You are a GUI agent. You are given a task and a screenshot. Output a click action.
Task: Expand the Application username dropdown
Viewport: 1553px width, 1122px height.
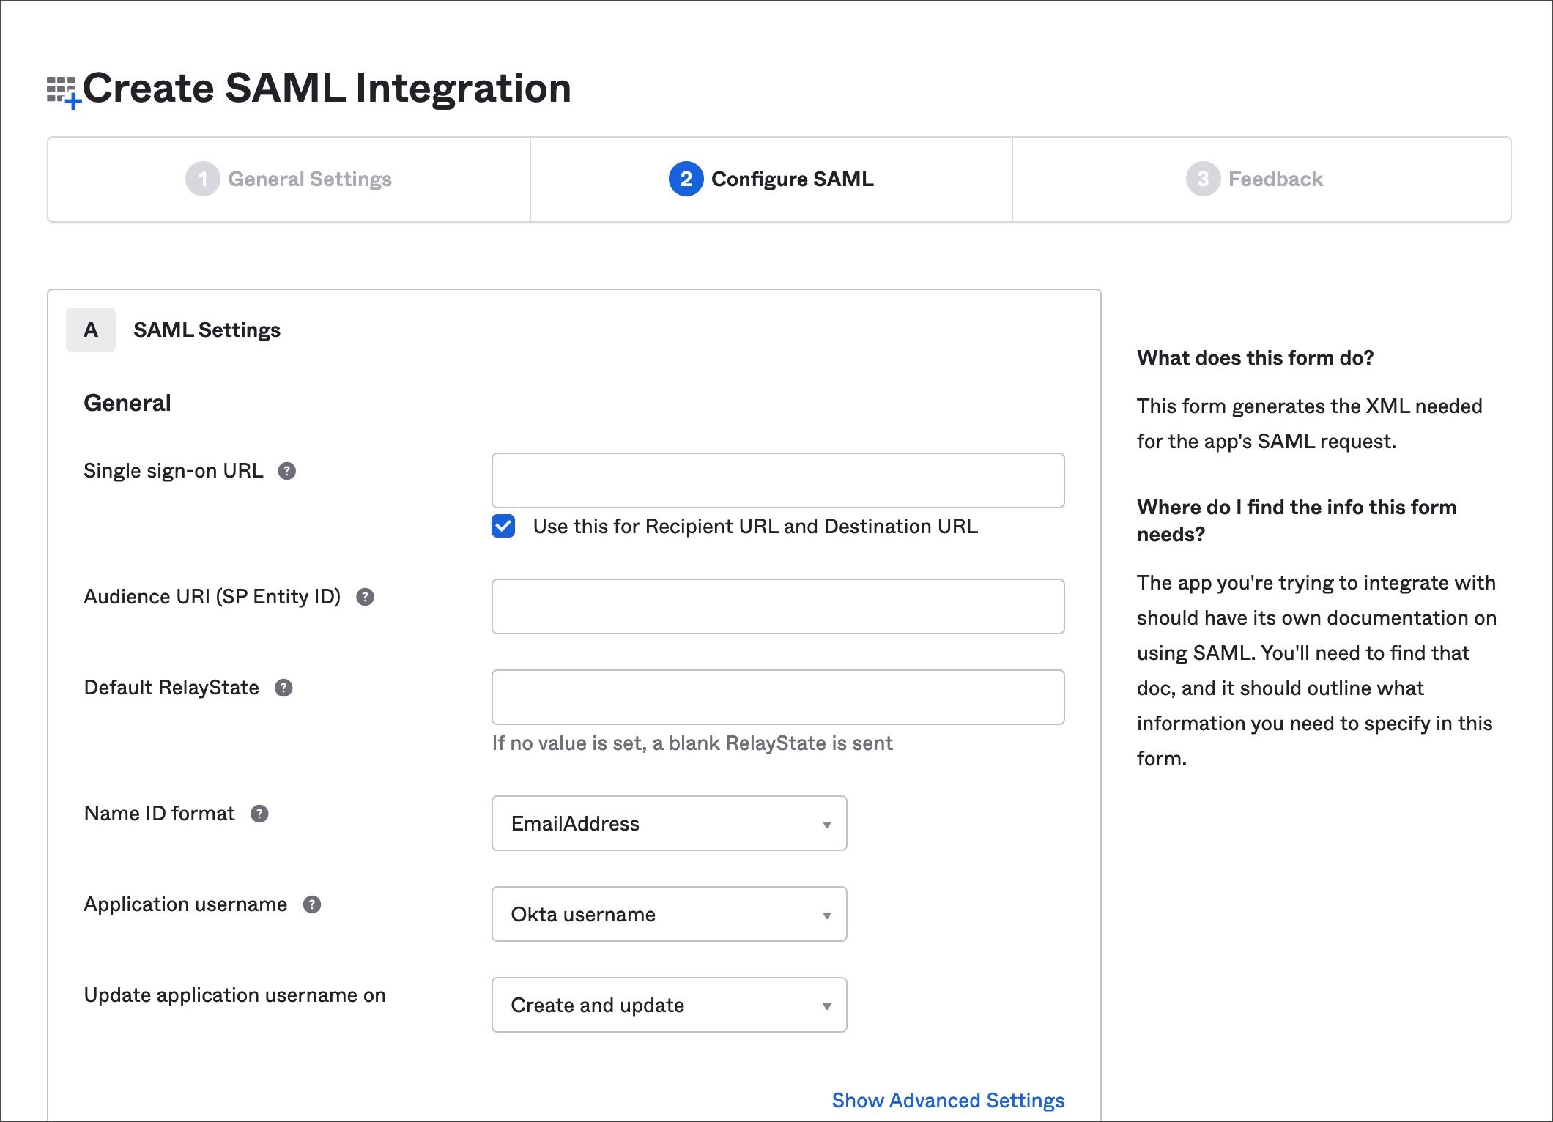tap(669, 914)
